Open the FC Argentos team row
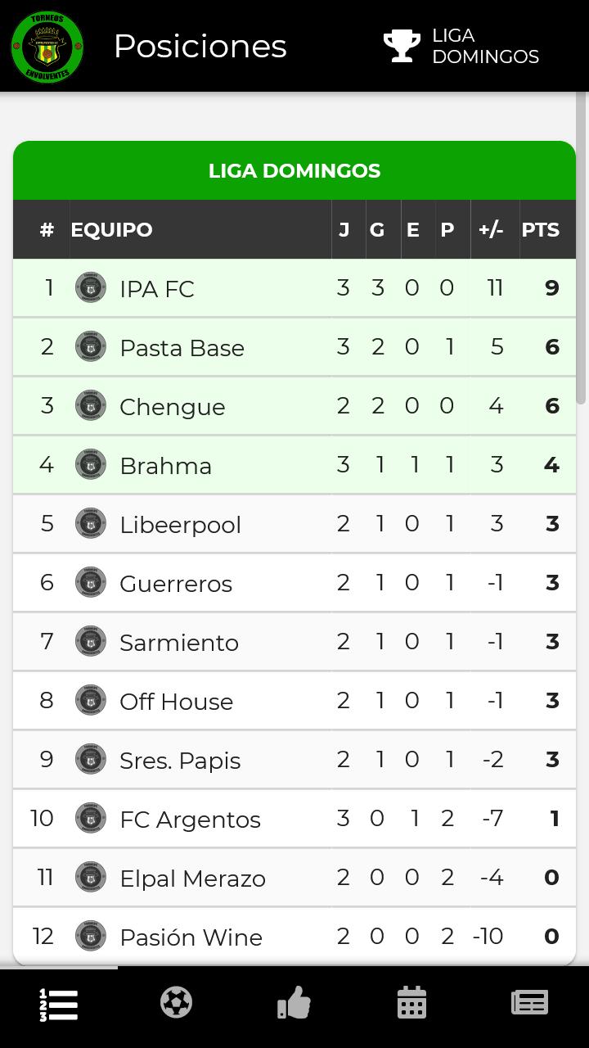 tap(294, 819)
